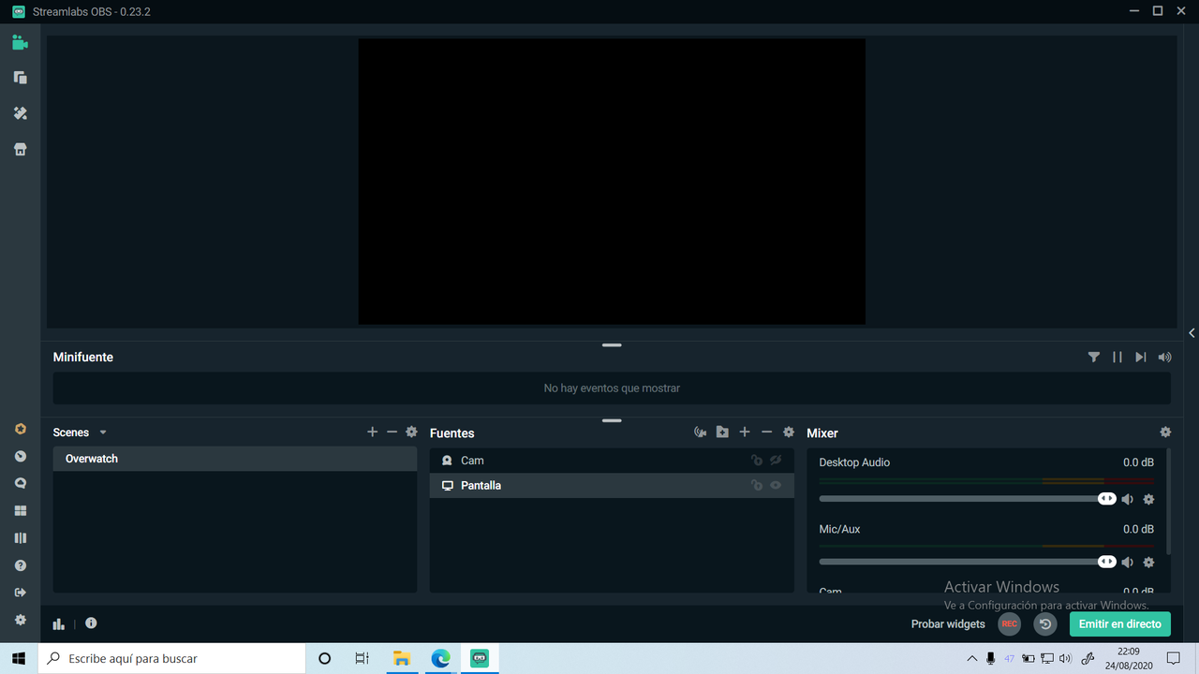
Task: Click Probar widgets
Action: [948, 623]
